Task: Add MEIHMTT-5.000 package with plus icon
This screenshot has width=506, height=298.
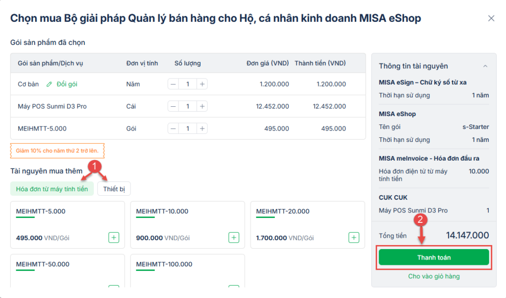Action: (x=114, y=238)
